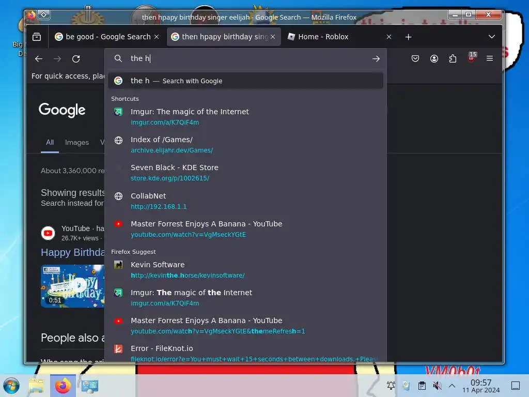529x397 pixels.
Task: Open Master Forrest themeRefresh suggestion
Action: point(245,326)
